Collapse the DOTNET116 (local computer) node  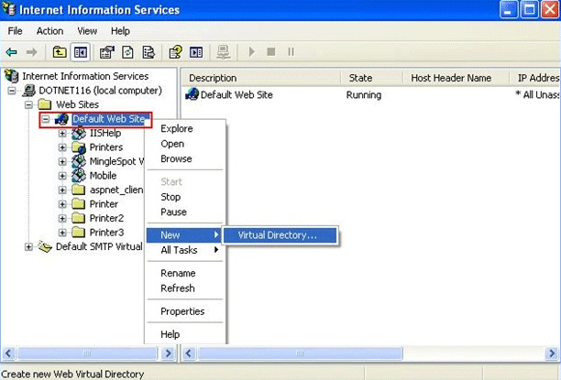point(12,91)
